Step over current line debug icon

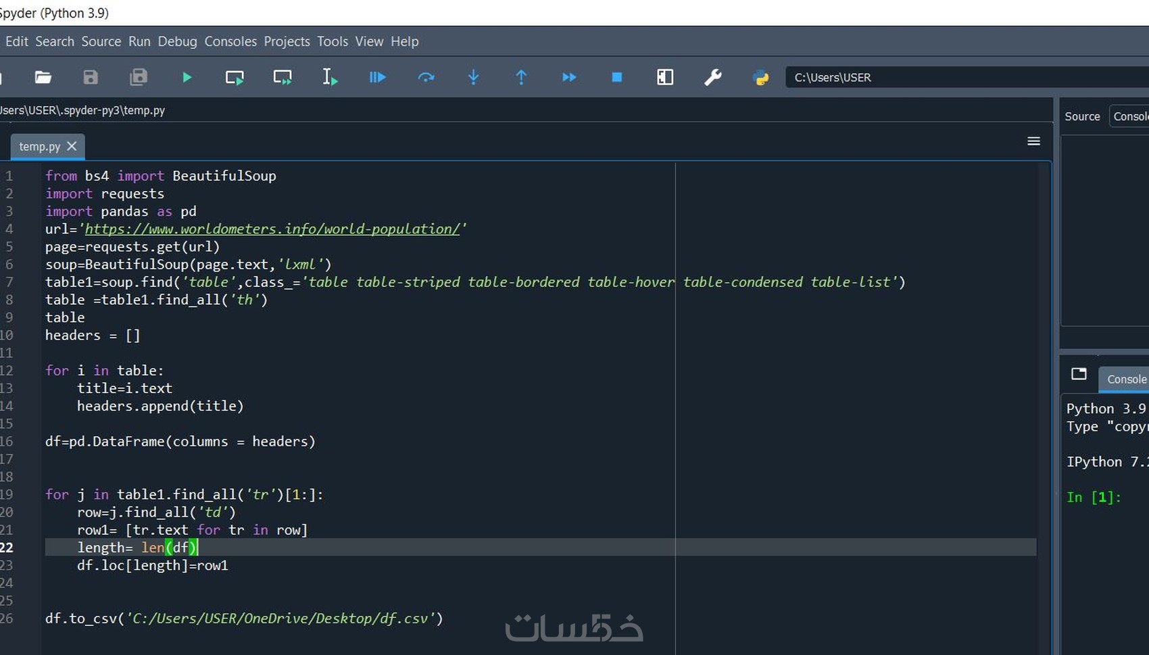coord(426,78)
